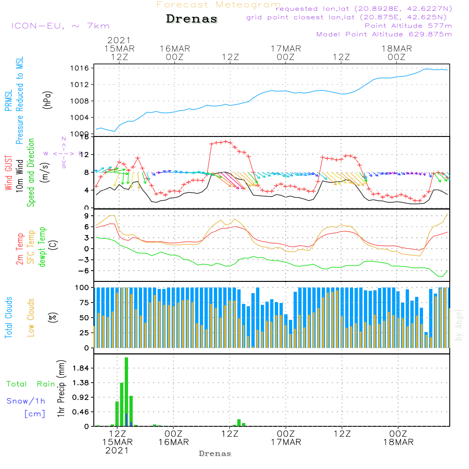Screen dimensions: 469x469
Task: Select the bold "Drenas" title at top
Action: (x=191, y=19)
